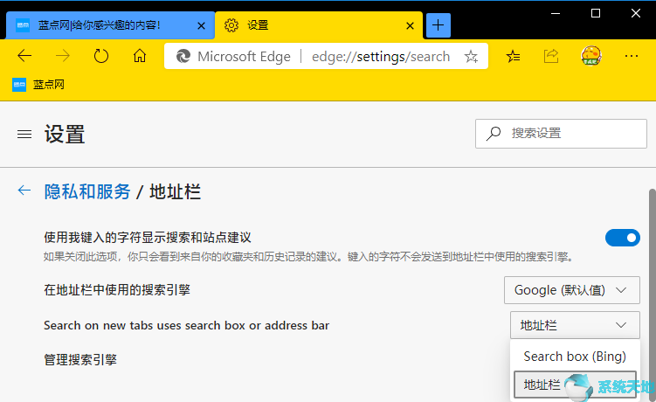Open the Google (默认值) search engine dropdown
656x402 pixels.
tap(572, 290)
